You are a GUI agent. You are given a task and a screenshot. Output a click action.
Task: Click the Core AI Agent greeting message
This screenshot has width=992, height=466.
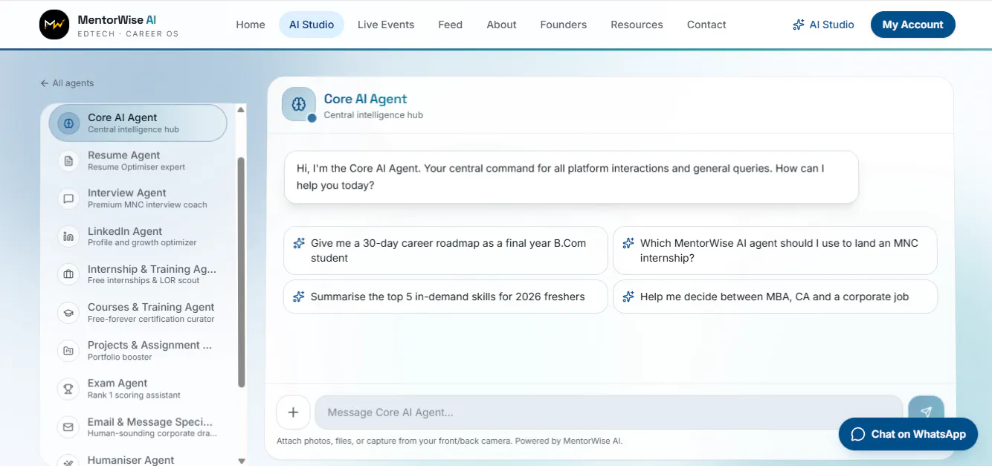[x=571, y=177]
